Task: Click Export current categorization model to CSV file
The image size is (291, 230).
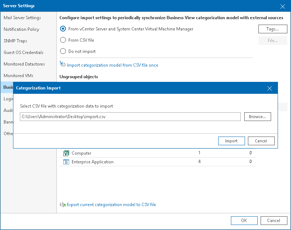Action: click(x=111, y=205)
